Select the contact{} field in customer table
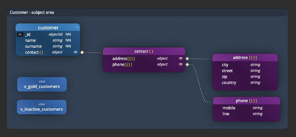This screenshot has width=296, height=137. coord(48,52)
